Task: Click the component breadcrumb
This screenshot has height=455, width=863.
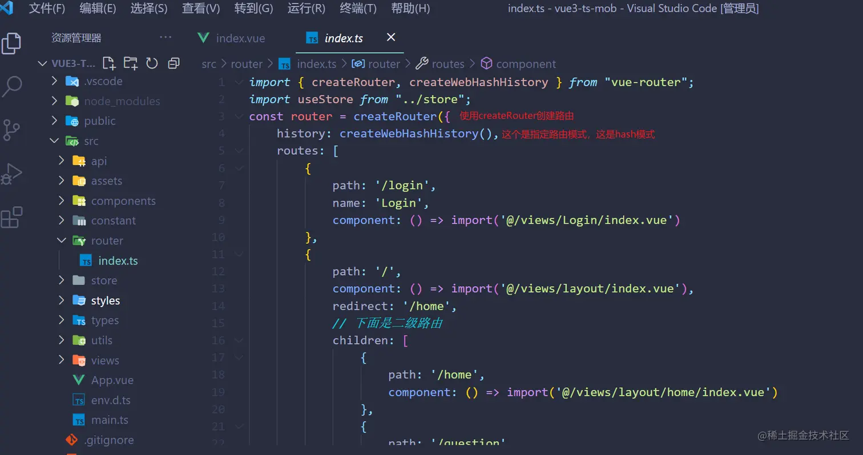Action: point(526,64)
